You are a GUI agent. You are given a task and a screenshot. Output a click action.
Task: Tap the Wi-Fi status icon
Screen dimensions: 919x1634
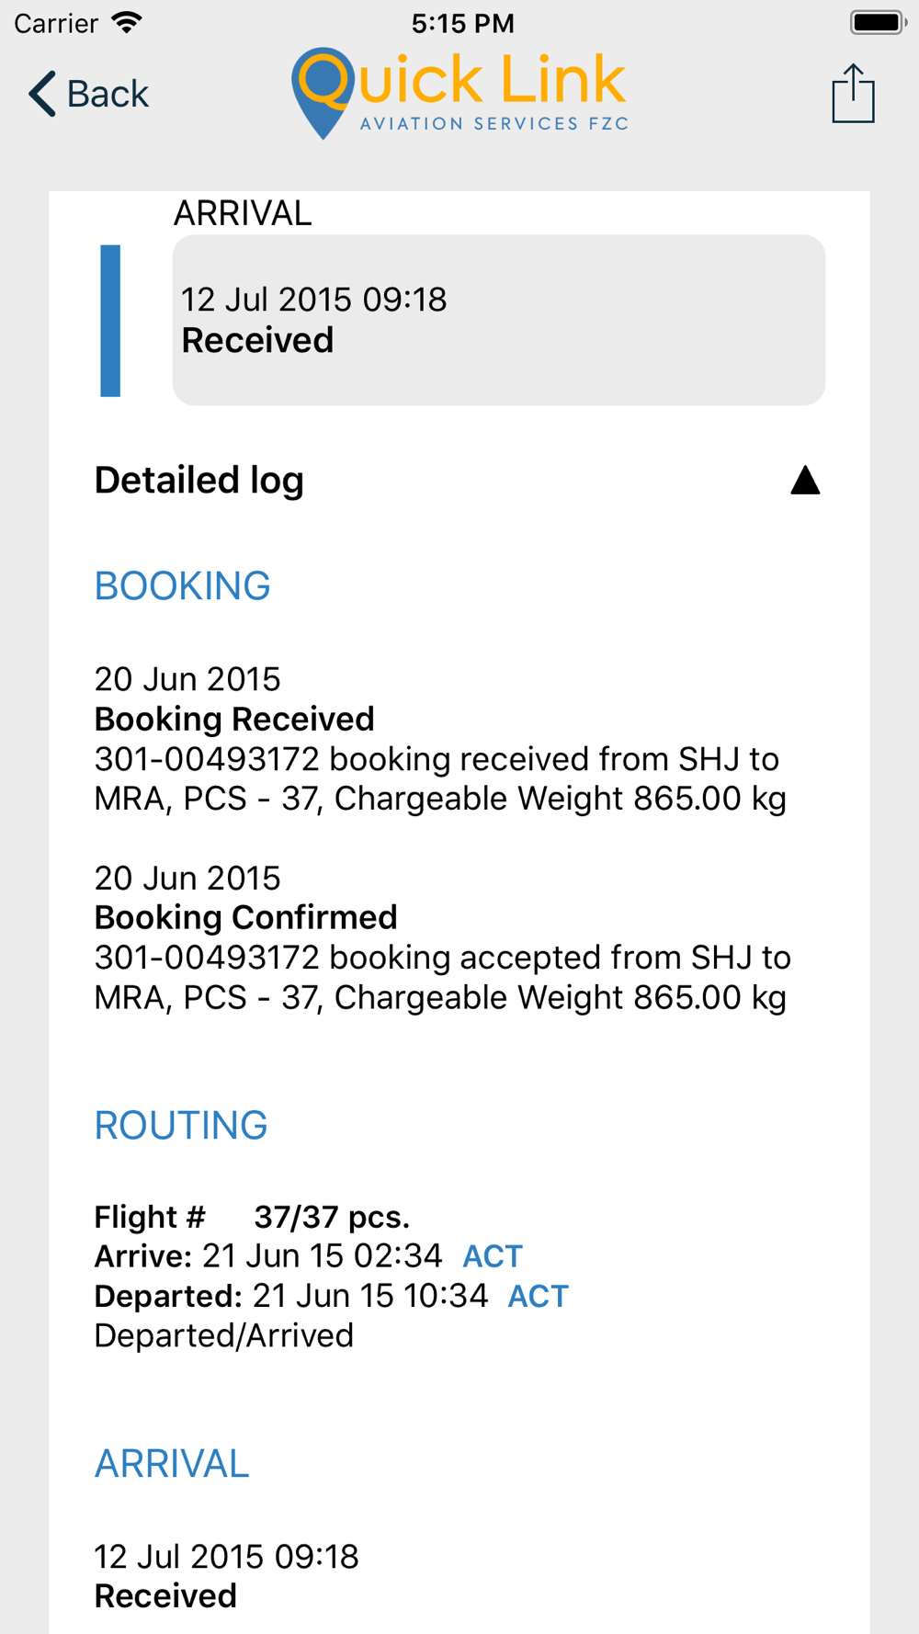(127, 22)
